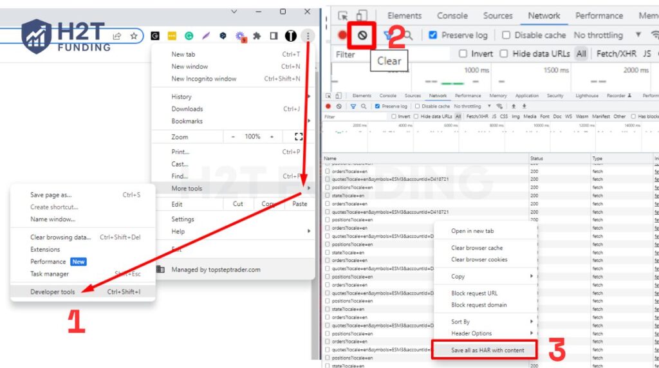Open Chrome's three-dot menu
Screen dimensions: 659x368
[x=308, y=36]
